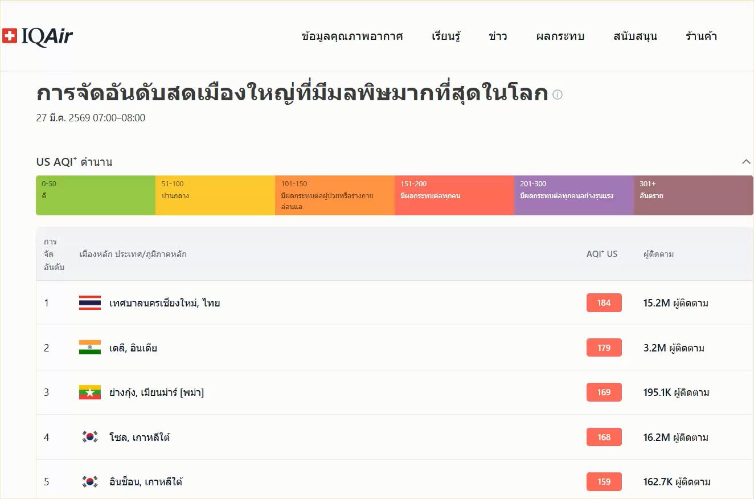This screenshot has width=754, height=499.
Task: Select the green 0-50 ดี legend swatch
Action: [96, 195]
